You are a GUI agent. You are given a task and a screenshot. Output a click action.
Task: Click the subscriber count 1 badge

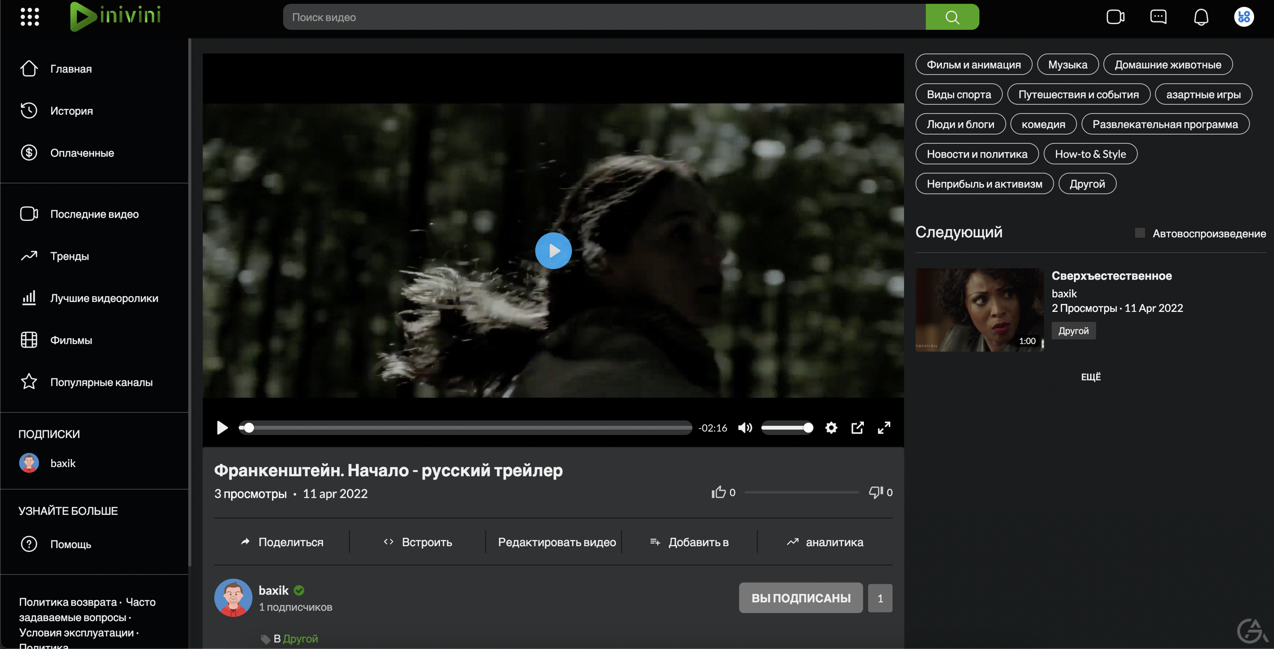[880, 598]
